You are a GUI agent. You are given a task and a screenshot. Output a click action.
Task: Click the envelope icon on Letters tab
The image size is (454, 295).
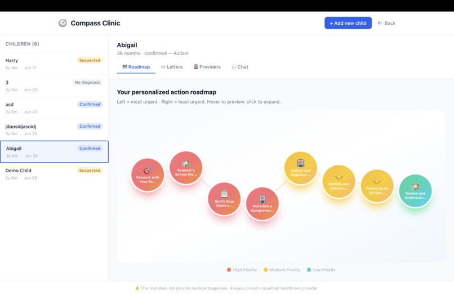coord(163,67)
